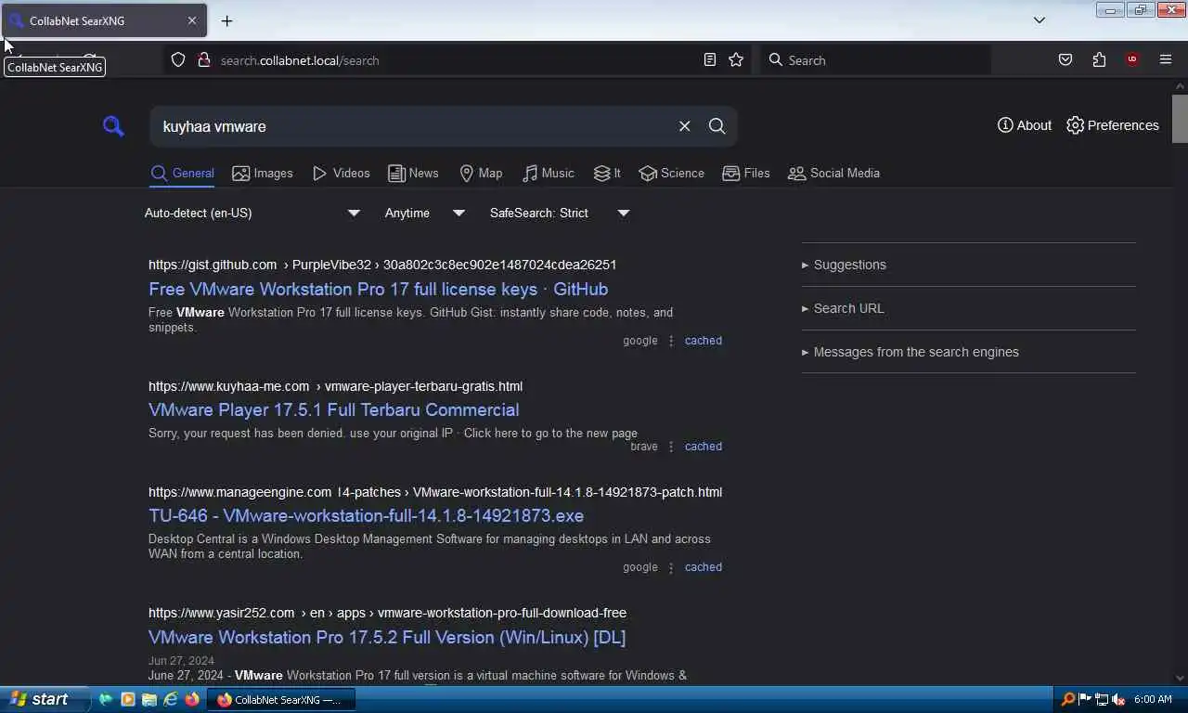Screen dimensions: 1188x713
Task: Click the 6:00 AM system clock
Action: tap(1154, 700)
